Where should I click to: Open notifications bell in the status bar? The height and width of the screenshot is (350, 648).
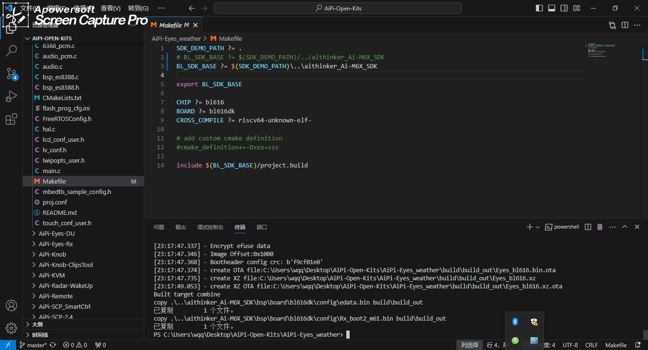click(639, 345)
